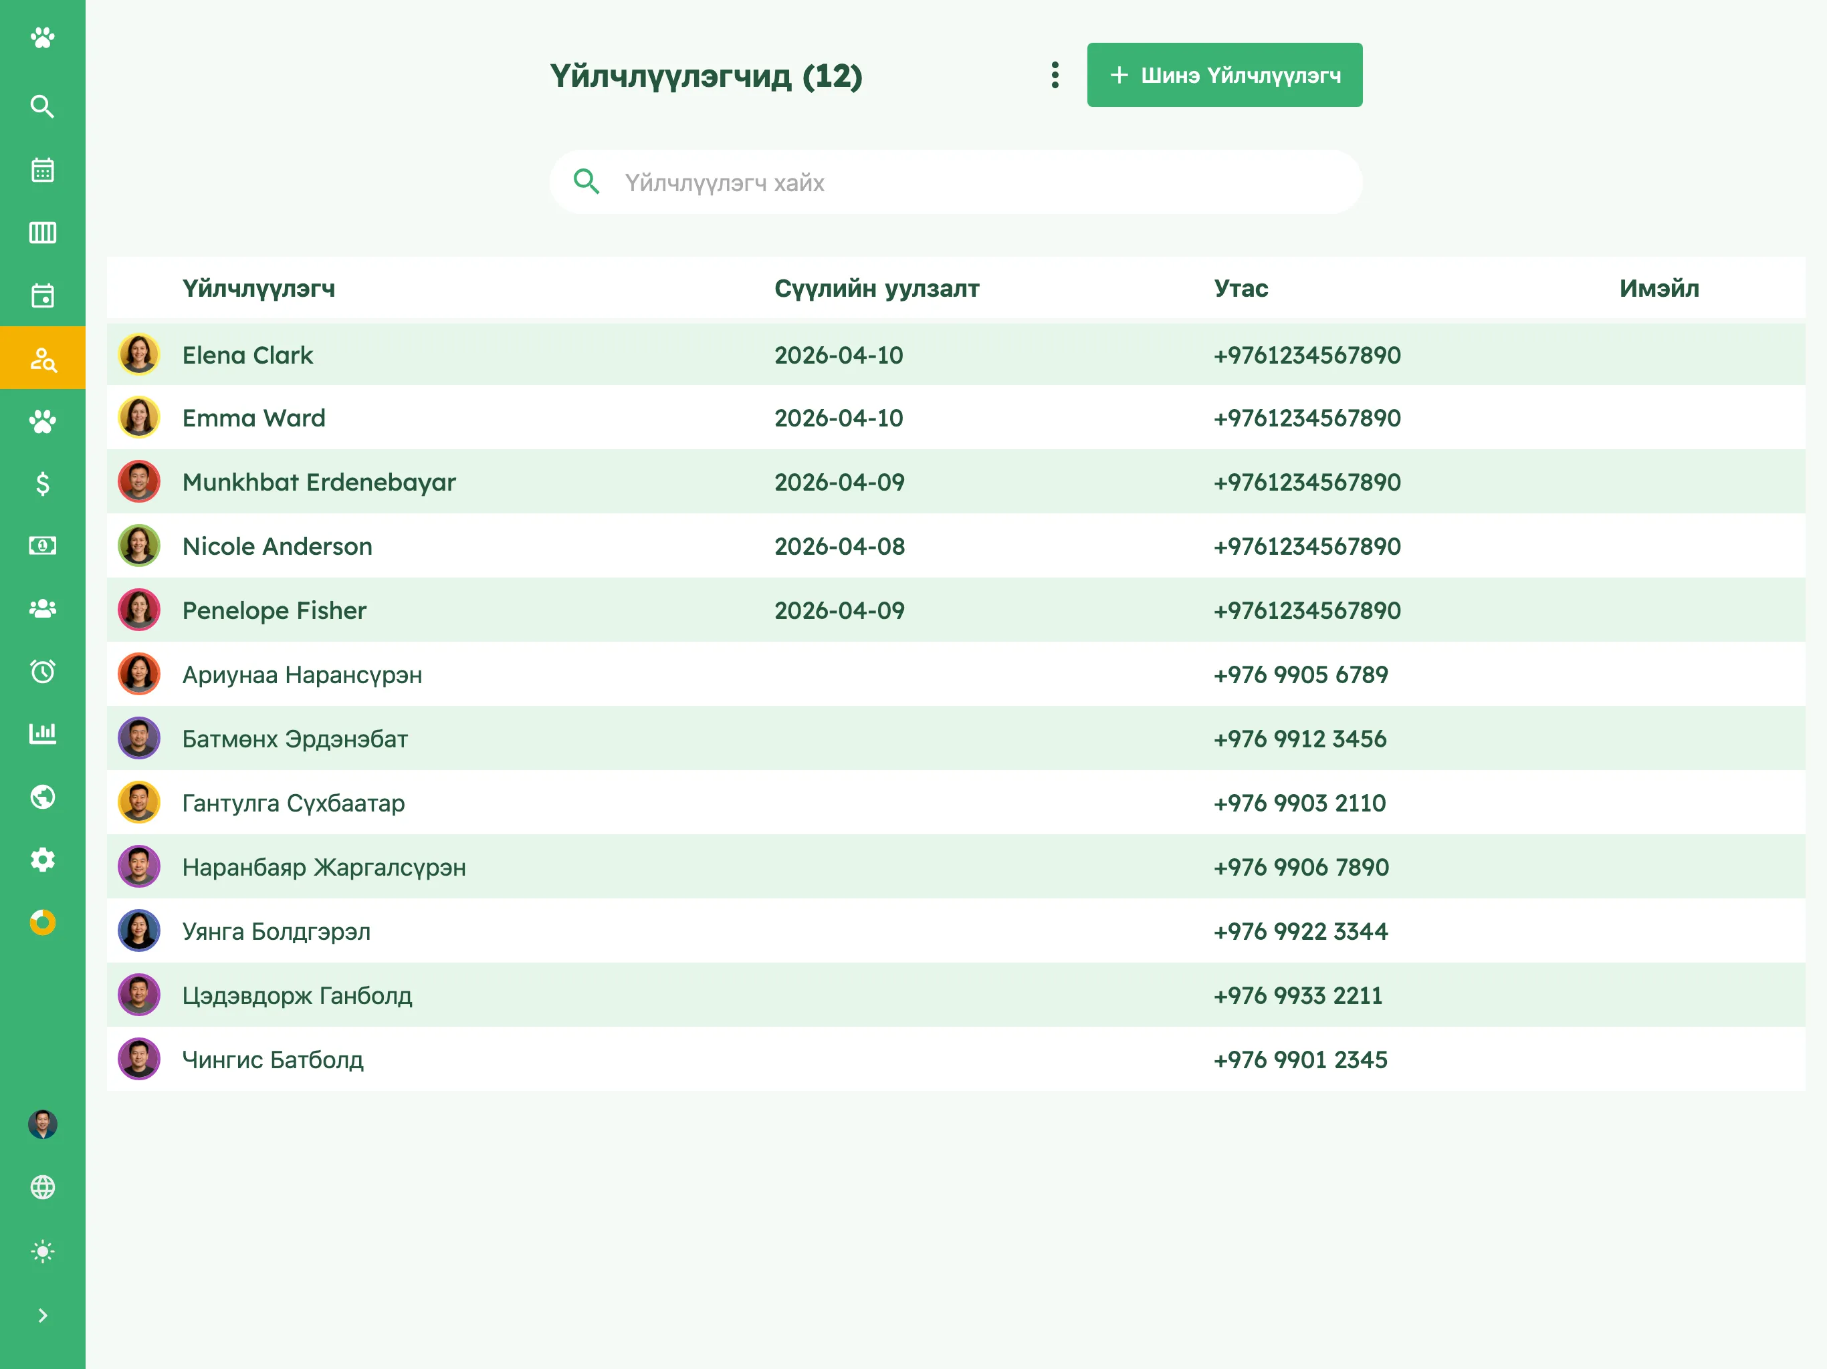Open the calendar grid icon in sidebar
The width and height of the screenshot is (1827, 1369).
42,170
